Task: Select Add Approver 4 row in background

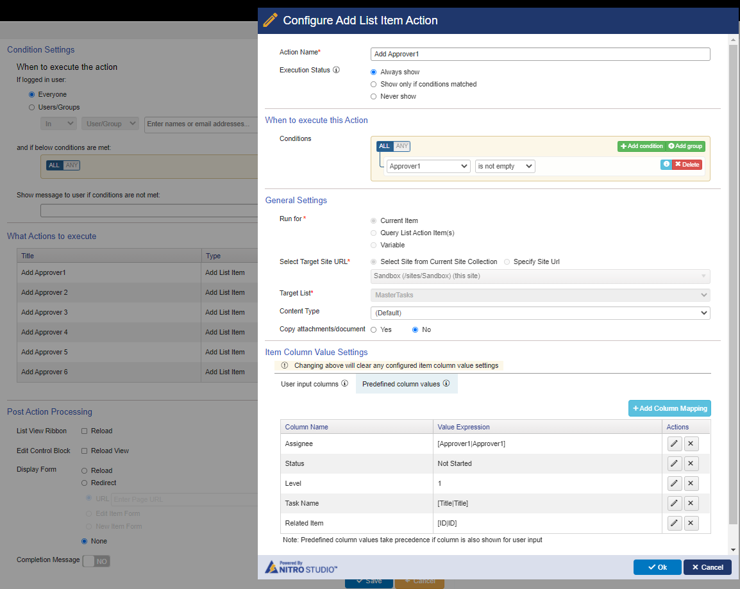Action: click(x=137, y=332)
